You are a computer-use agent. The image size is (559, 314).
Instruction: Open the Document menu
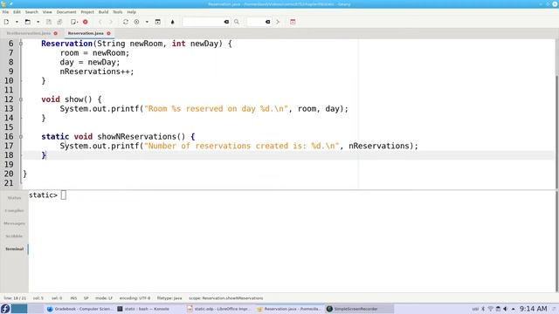point(66,12)
